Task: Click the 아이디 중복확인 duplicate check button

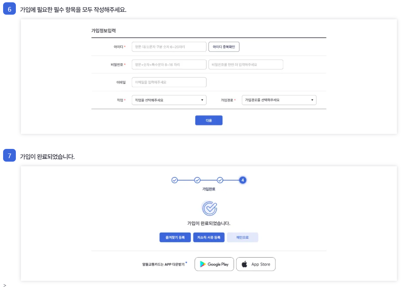Action: pyautogui.click(x=224, y=46)
